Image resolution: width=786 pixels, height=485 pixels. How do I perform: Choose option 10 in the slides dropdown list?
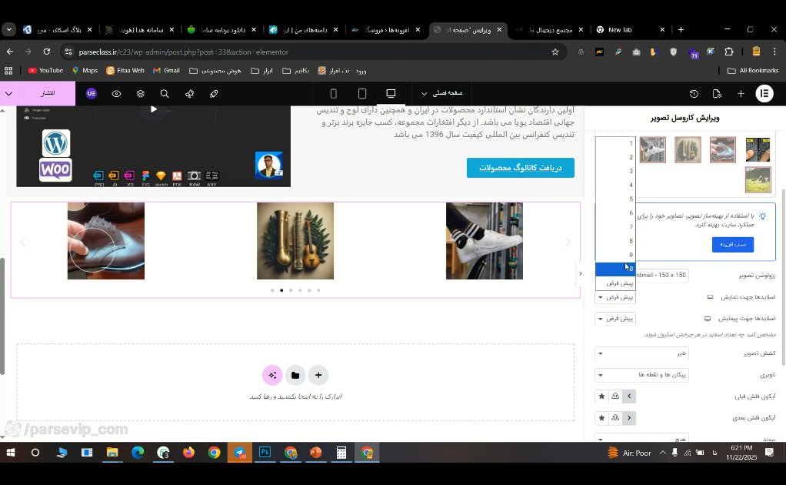615,269
